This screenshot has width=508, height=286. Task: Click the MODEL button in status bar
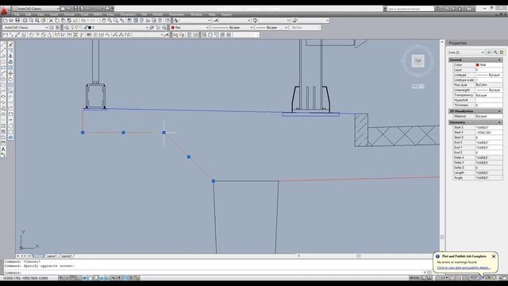pyautogui.click(x=414, y=278)
